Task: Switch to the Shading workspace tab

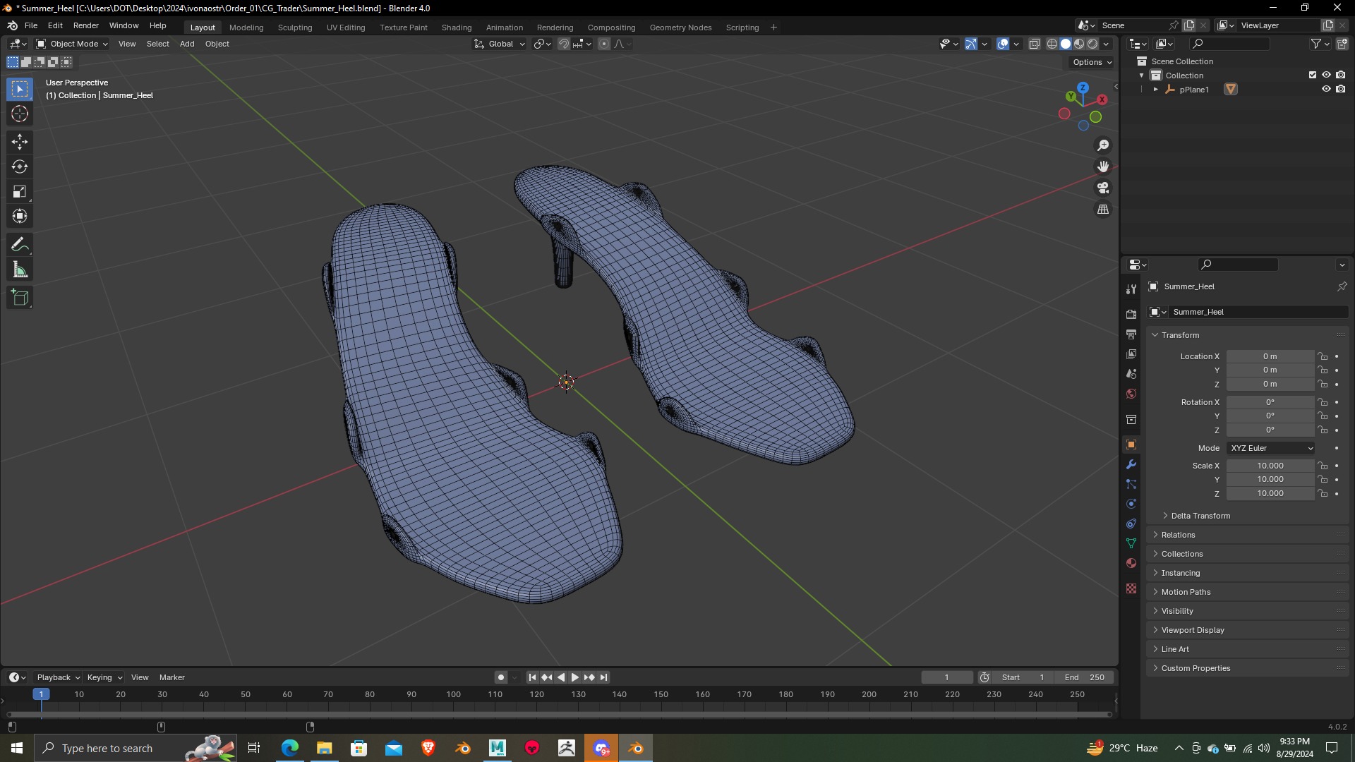Action: pos(457,28)
